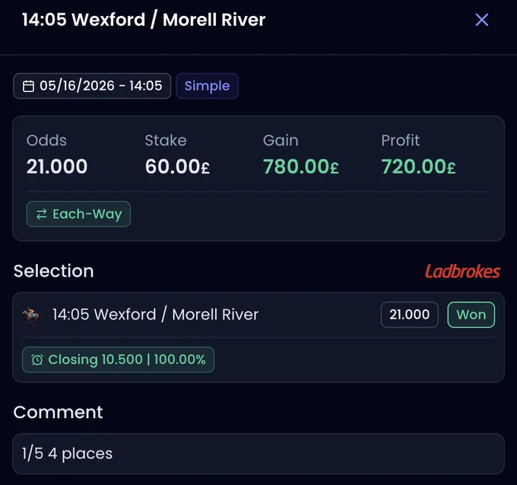
Task: Click the calendar icon beside the date
Action: (28, 86)
